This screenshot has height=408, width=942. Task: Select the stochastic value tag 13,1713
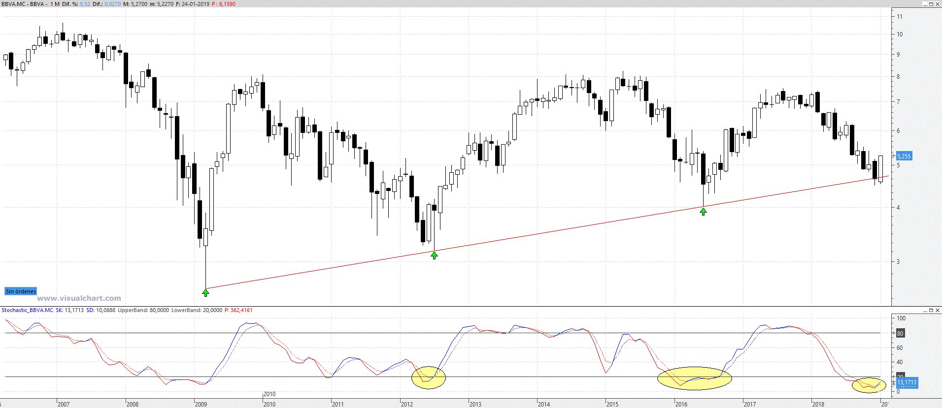906,382
